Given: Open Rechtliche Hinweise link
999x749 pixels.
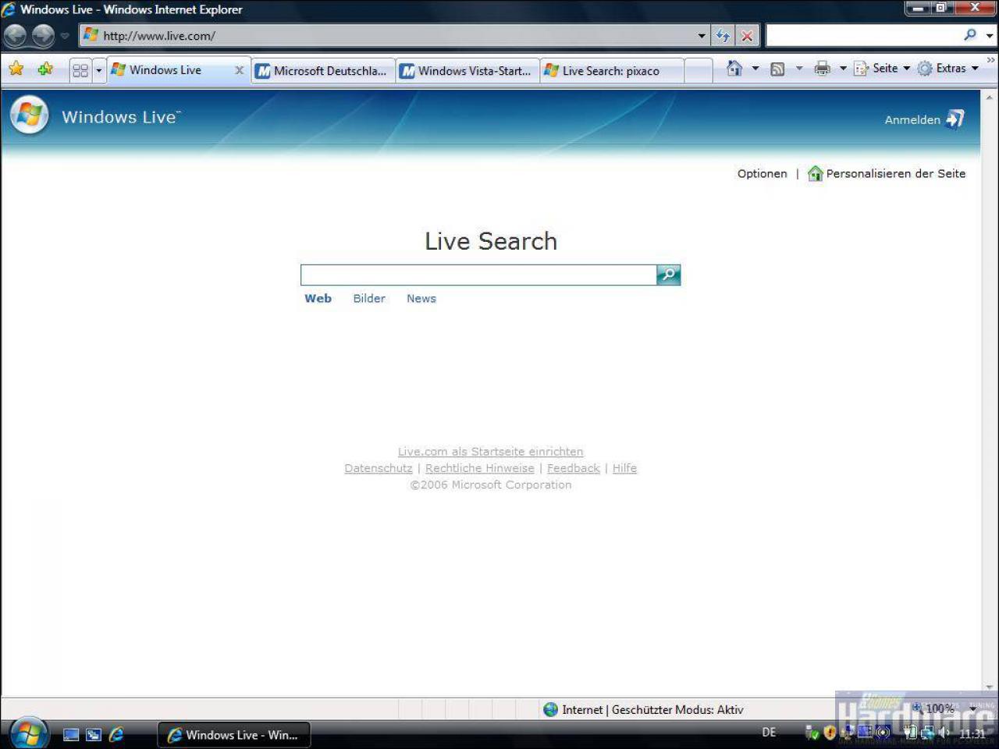Looking at the screenshot, I should click(480, 468).
